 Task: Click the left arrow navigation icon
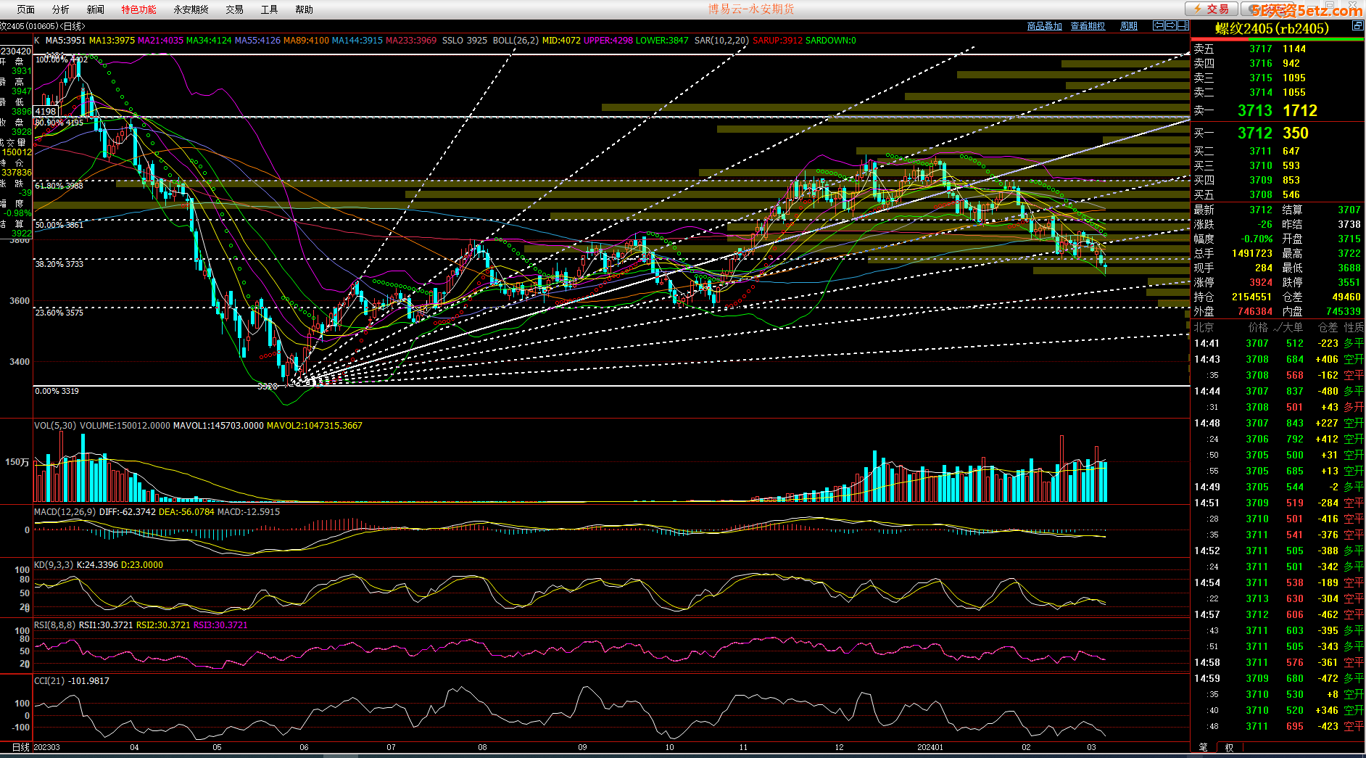pos(1159,25)
